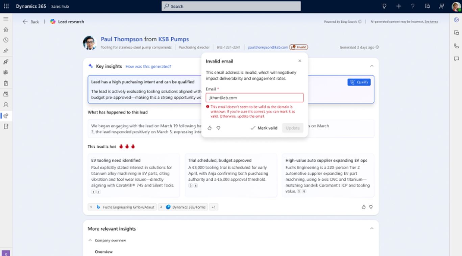
Task: Open the single chat bubble in right rail
Action: tap(456, 59)
